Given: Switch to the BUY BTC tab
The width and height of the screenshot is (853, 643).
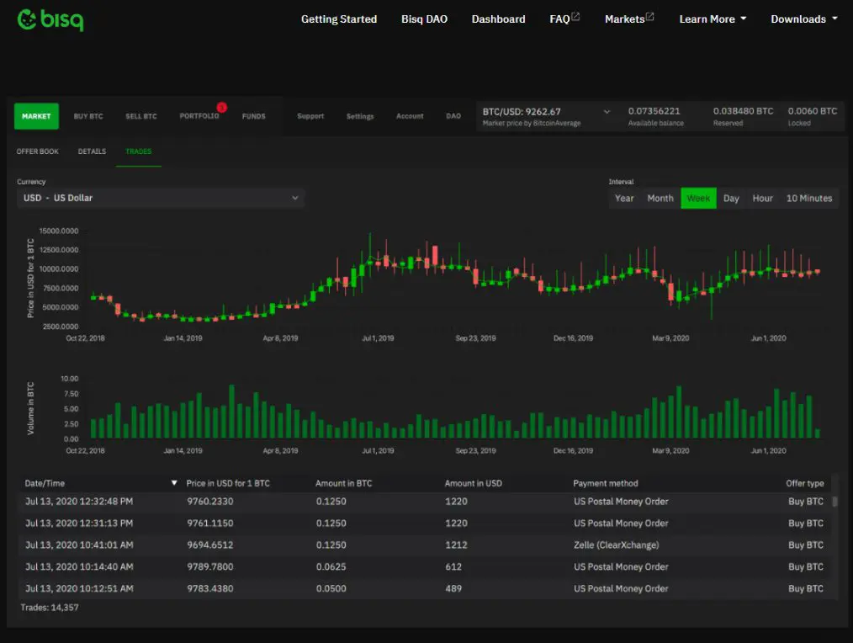Looking at the screenshot, I should click(x=88, y=116).
